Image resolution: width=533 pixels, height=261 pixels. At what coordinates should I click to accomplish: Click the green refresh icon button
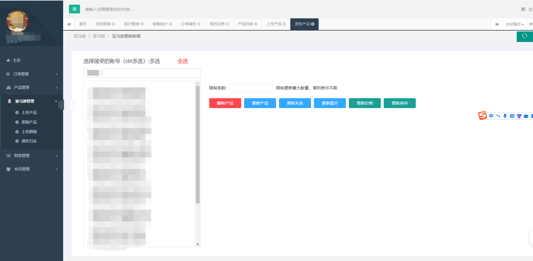(x=525, y=36)
